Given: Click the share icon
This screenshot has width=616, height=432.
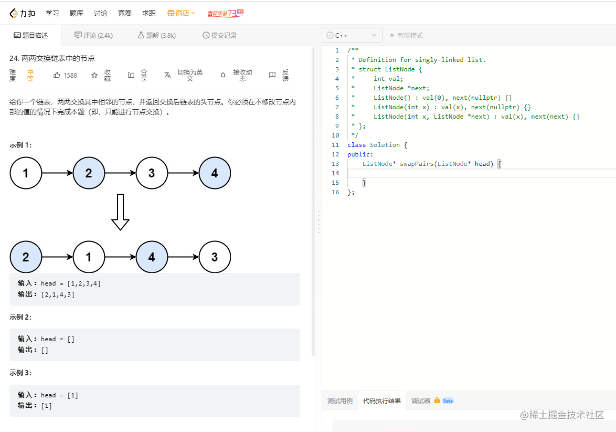Looking at the screenshot, I should 131,75.
